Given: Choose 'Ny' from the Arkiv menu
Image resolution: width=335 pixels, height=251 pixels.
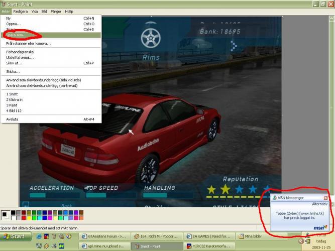Looking at the screenshot, I should [x=8, y=18].
